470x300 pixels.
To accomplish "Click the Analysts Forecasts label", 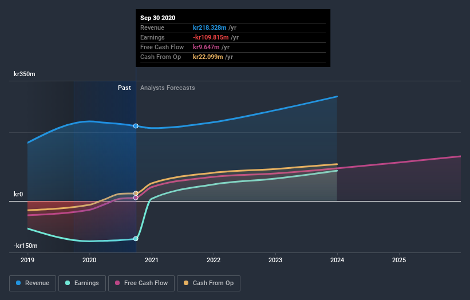I will coord(168,88).
